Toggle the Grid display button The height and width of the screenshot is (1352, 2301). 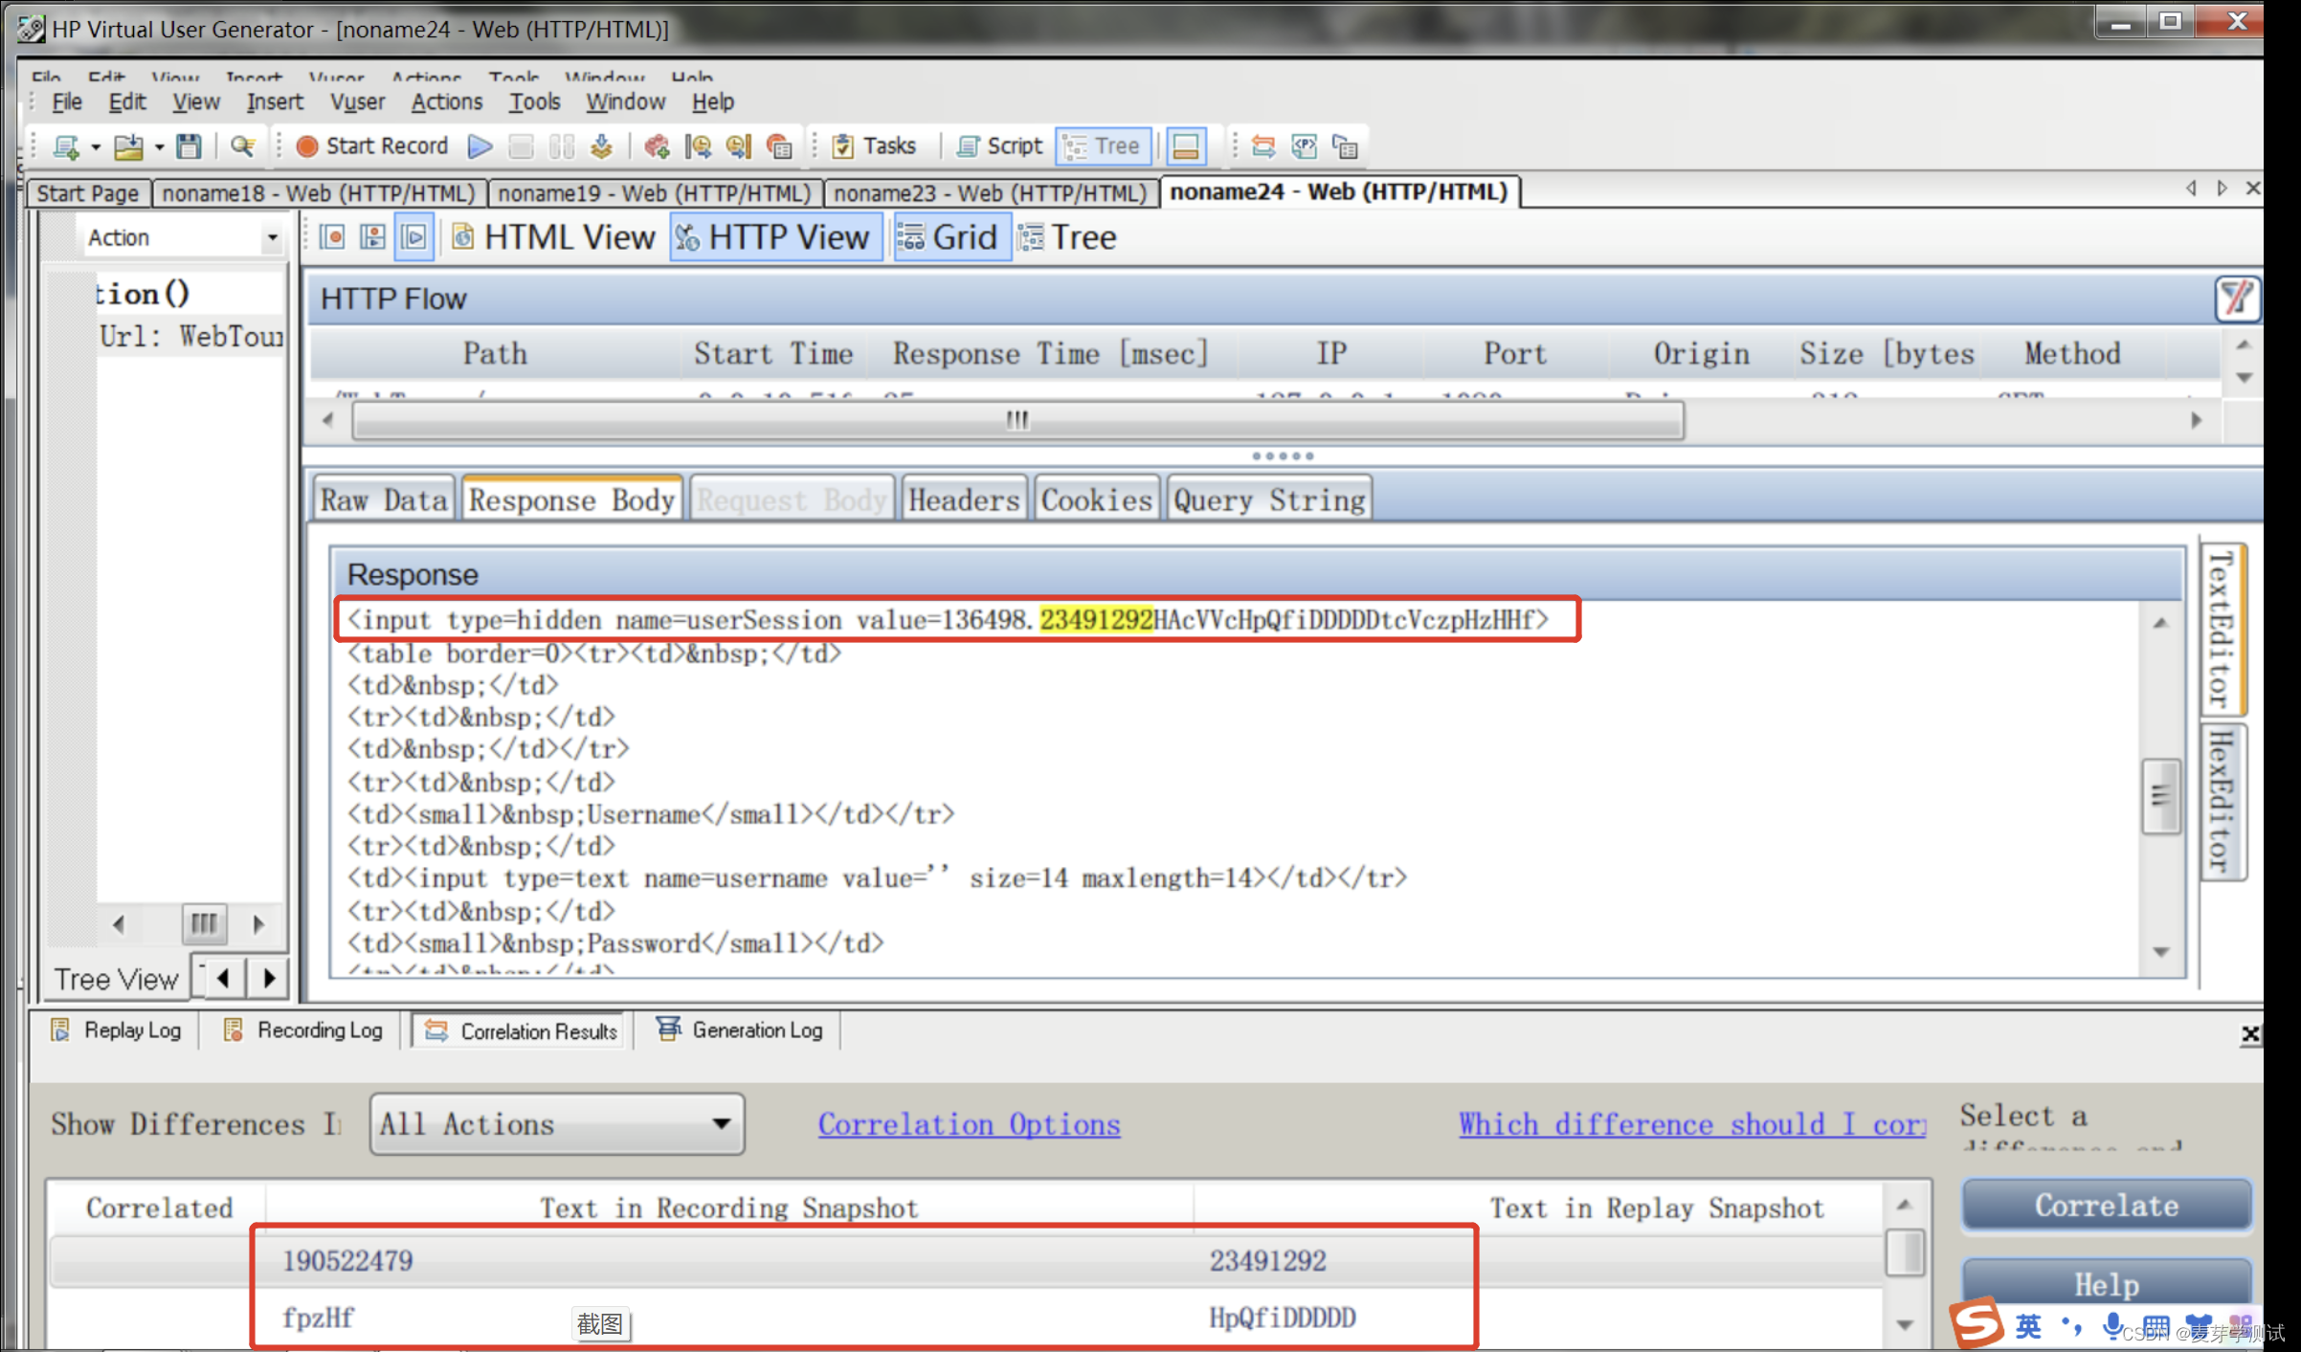(950, 237)
